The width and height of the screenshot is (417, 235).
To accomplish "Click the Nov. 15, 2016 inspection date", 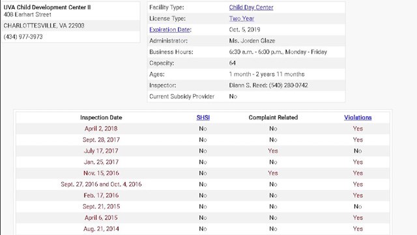I will 101,173.
